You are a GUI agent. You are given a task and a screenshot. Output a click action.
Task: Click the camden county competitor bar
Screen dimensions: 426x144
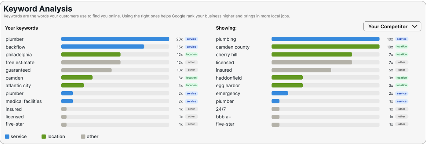(325, 47)
